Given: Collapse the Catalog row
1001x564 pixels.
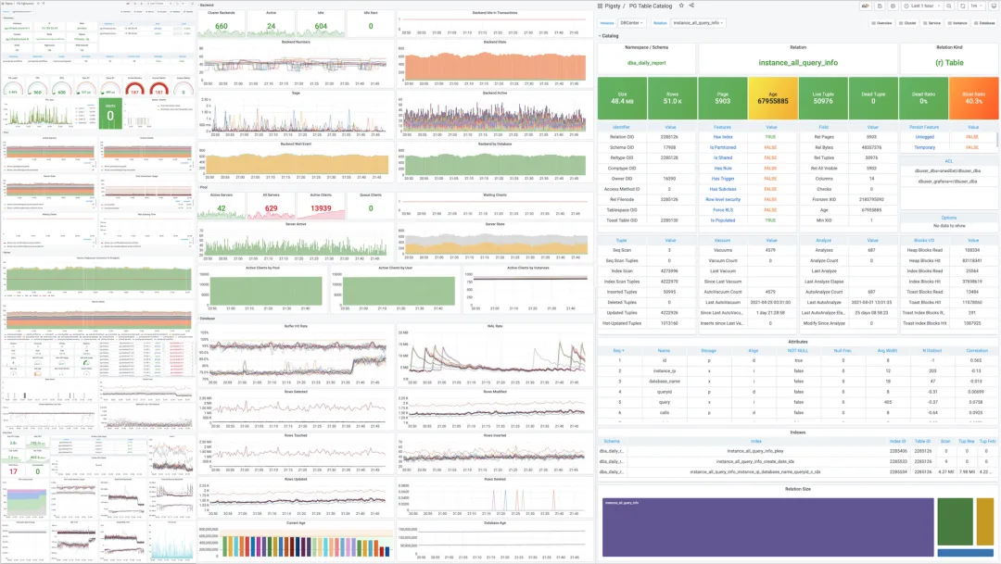Looking at the screenshot, I should tap(608, 36).
